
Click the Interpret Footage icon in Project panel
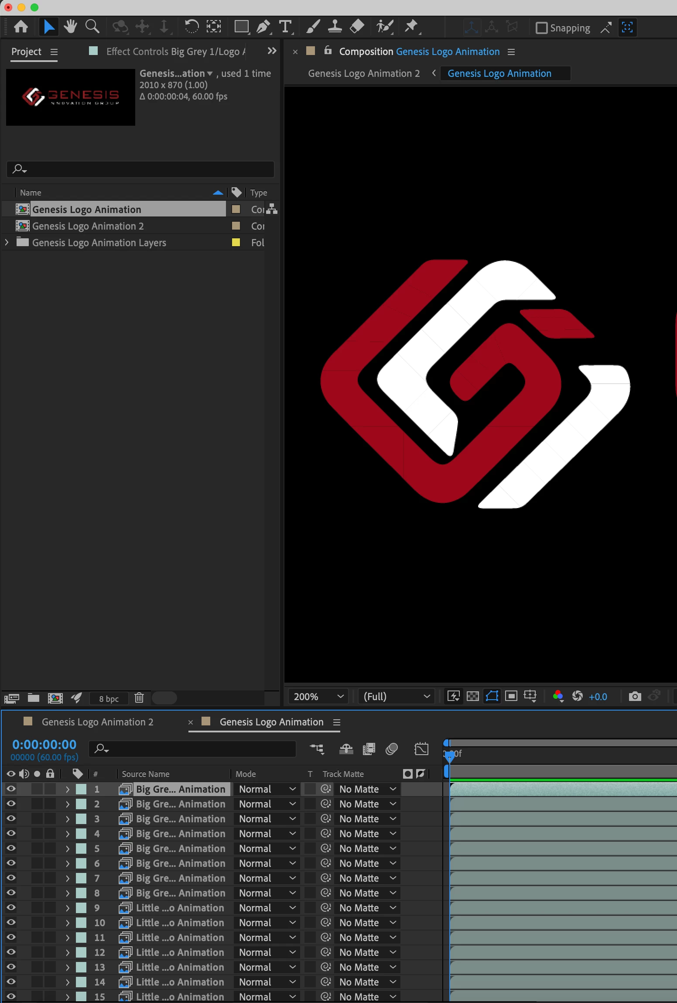pyautogui.click(x=12, y=698)
